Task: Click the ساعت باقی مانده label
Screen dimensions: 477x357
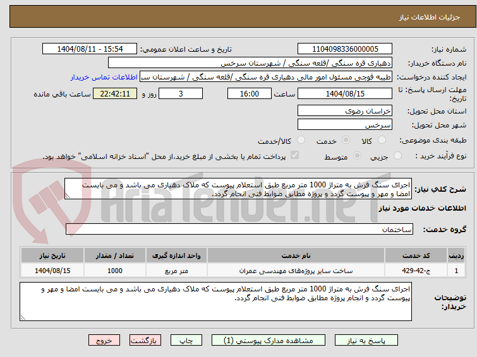Action: point(62,94)
